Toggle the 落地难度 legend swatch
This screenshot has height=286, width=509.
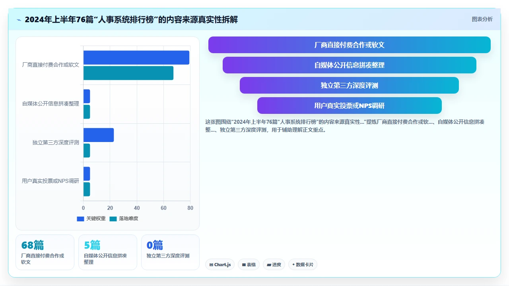click(113, 219)
